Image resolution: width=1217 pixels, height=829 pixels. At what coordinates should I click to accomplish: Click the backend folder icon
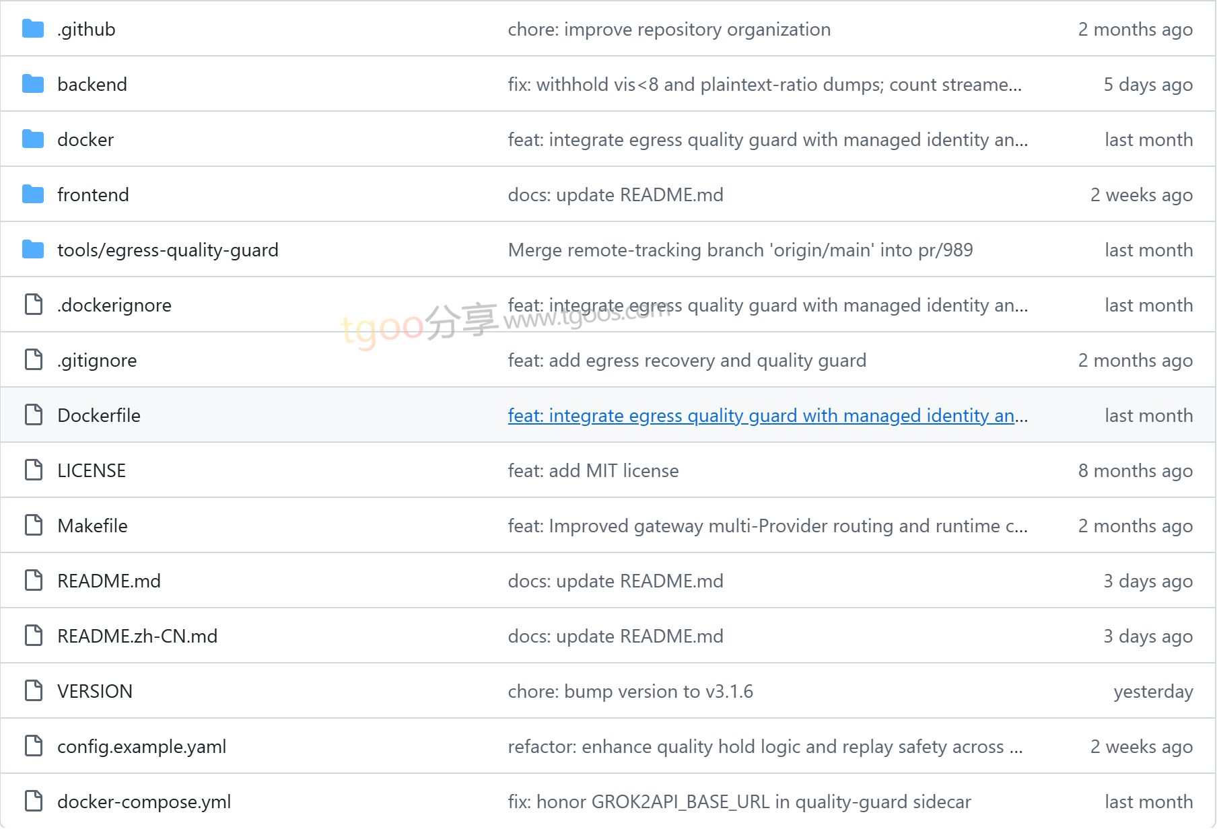pyautogui.click(x=33, y=84)
